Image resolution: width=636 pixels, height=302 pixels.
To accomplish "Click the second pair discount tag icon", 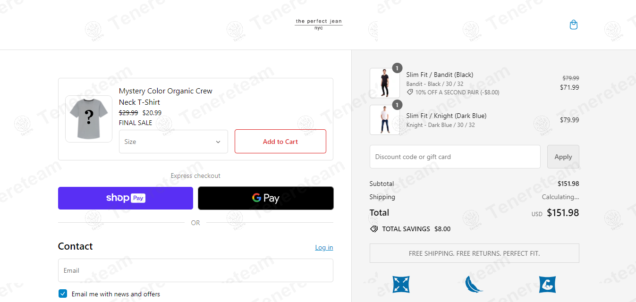I will pos(410,92).
